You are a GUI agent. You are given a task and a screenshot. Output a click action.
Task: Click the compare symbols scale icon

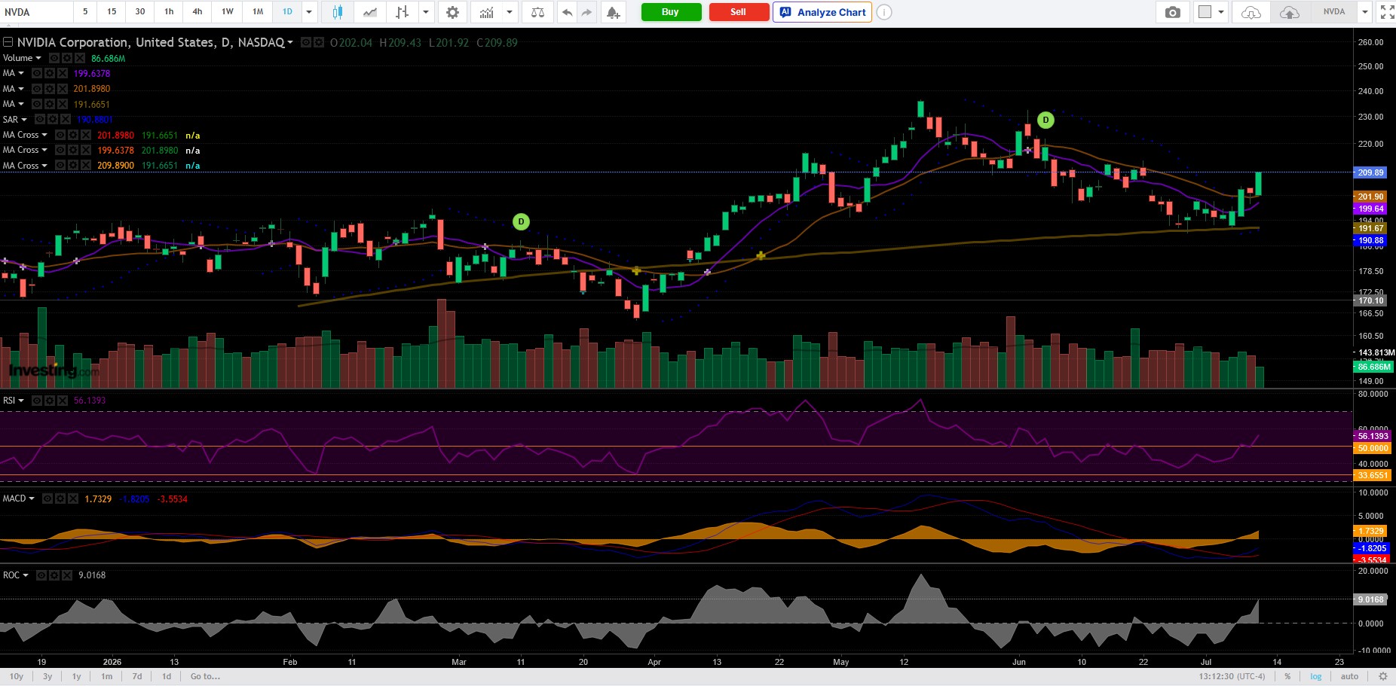pyautogui.click(x=537, y=12)
